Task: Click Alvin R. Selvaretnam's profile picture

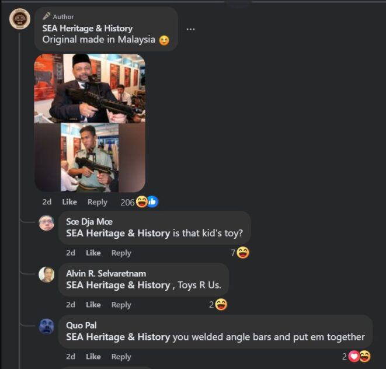Action: pyautogui.click(x=47, y=274)
